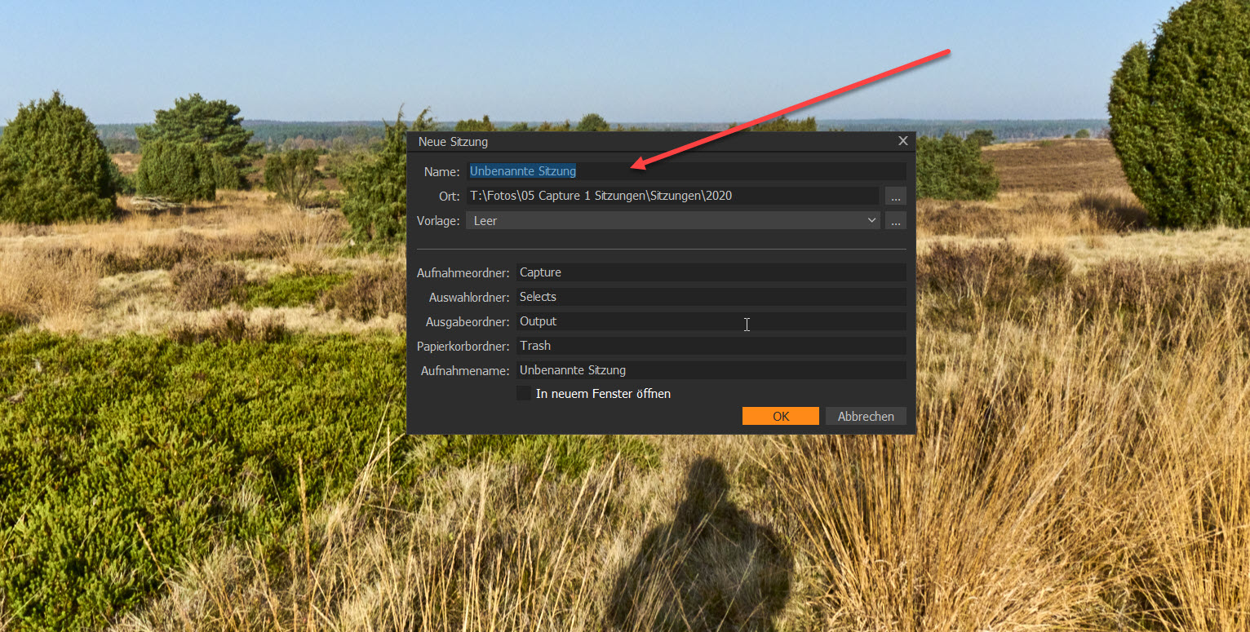Click the Neue Sitzung title text
The height and width of the screenshot is (632, 1250).
pos(453,142)
